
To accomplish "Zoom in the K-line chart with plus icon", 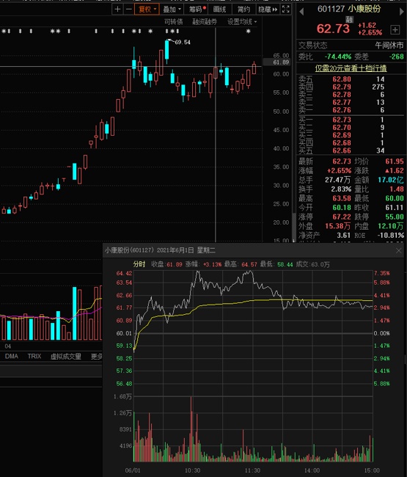I will 117,10.
